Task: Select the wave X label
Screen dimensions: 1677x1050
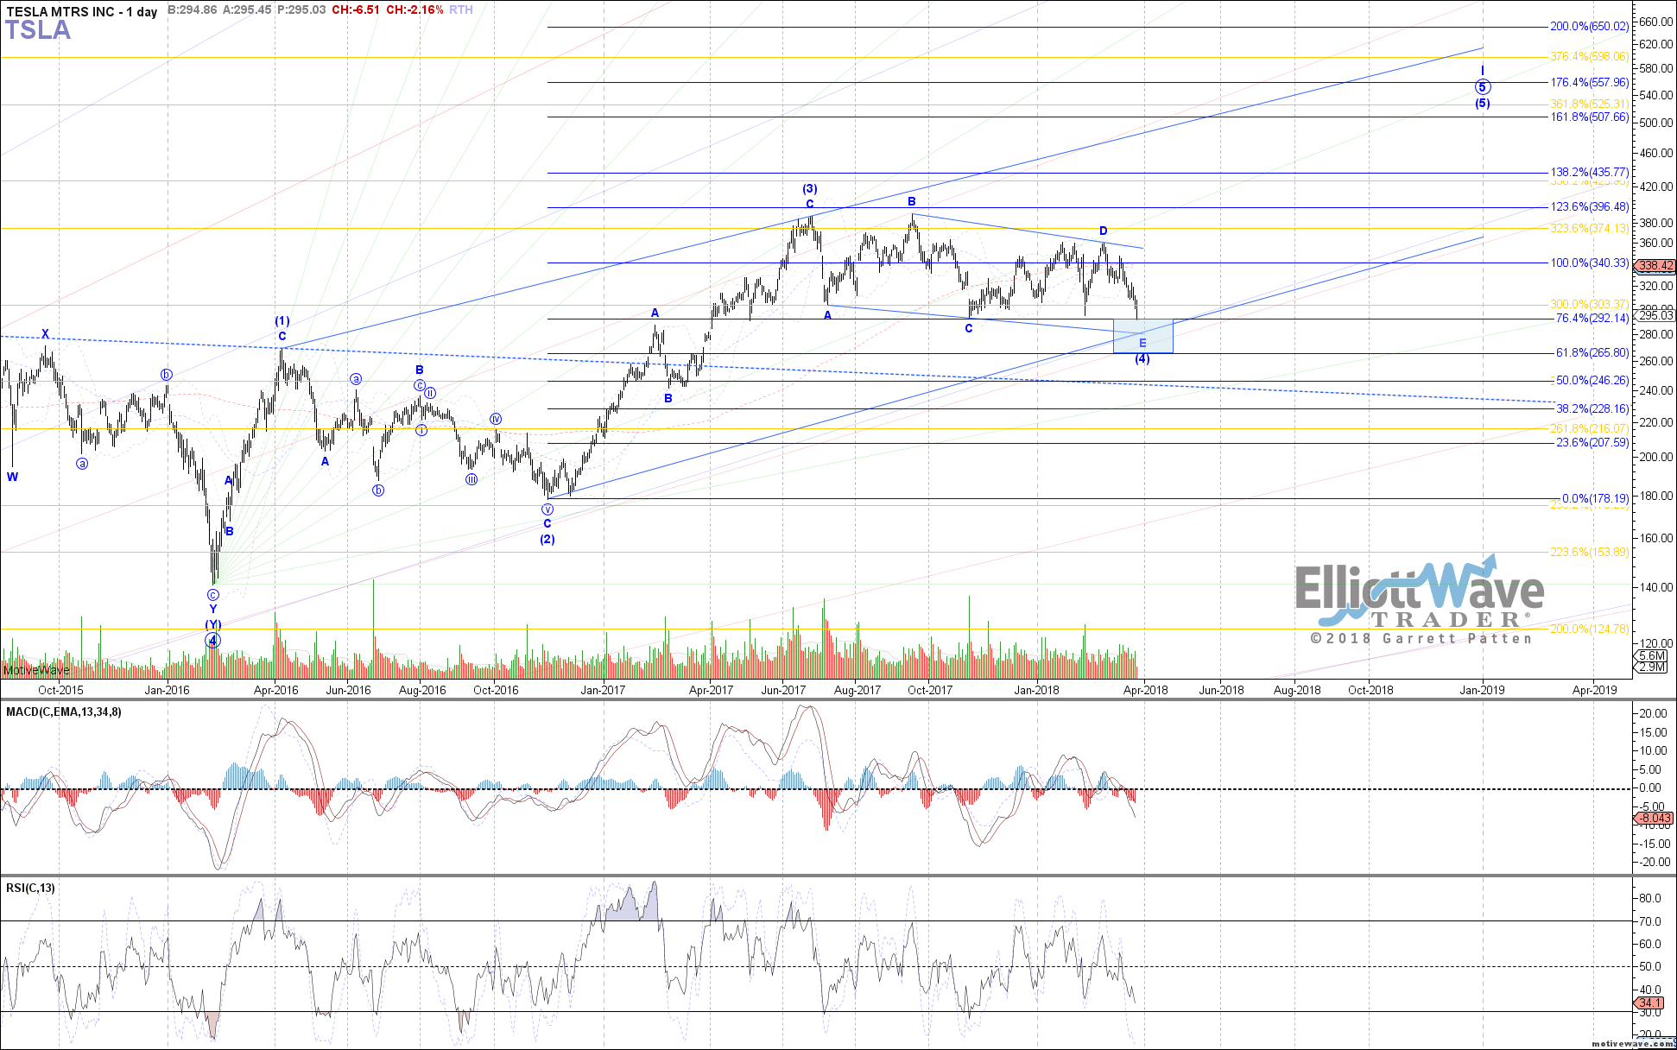Action: tap(45, 334)
